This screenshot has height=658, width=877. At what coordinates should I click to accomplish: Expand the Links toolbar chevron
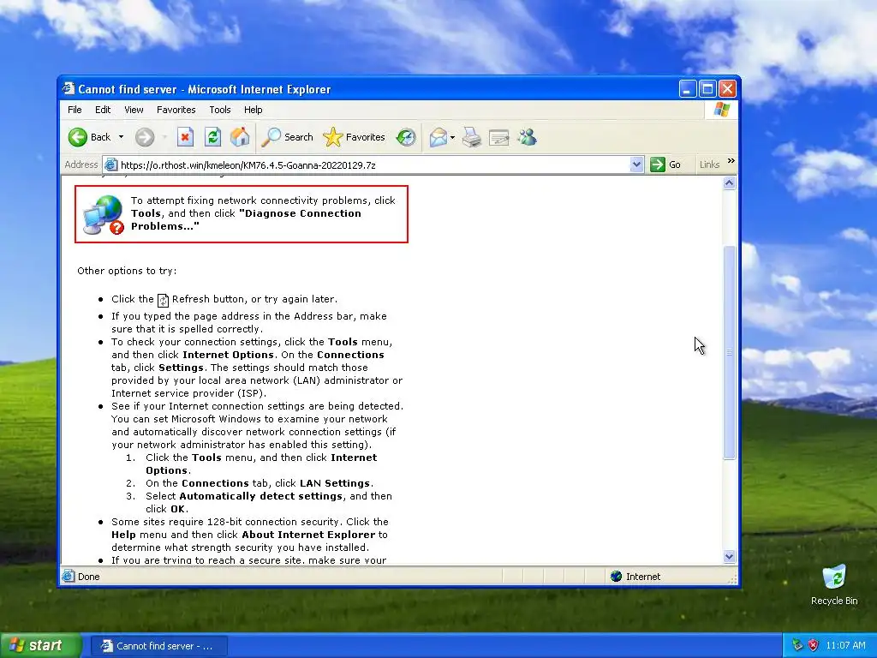(731, 161)
